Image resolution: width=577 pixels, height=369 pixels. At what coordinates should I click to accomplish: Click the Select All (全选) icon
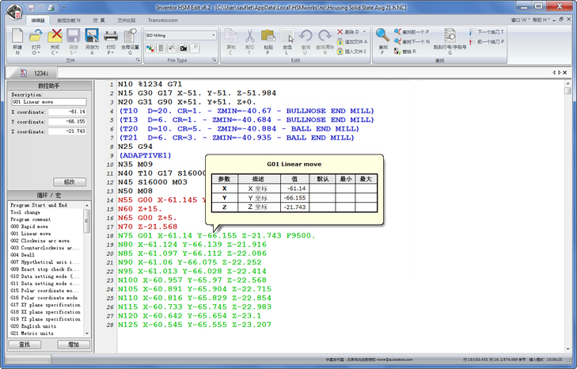[x=287, y=36]
